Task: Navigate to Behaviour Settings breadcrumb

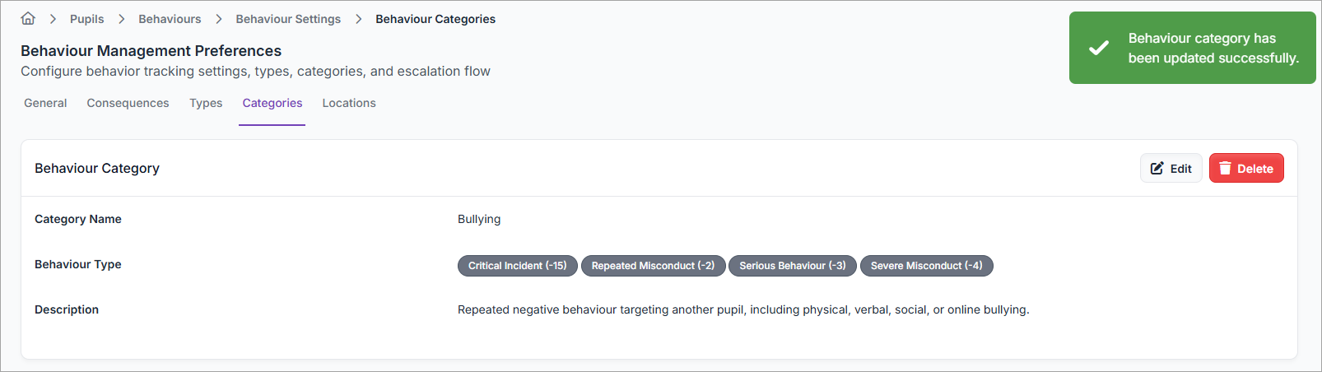Action: click(x=288, y=19)
